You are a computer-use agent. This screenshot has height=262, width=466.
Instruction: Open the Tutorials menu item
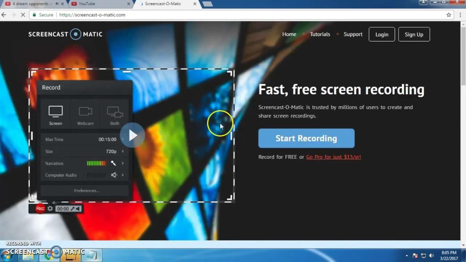(320, 34)
